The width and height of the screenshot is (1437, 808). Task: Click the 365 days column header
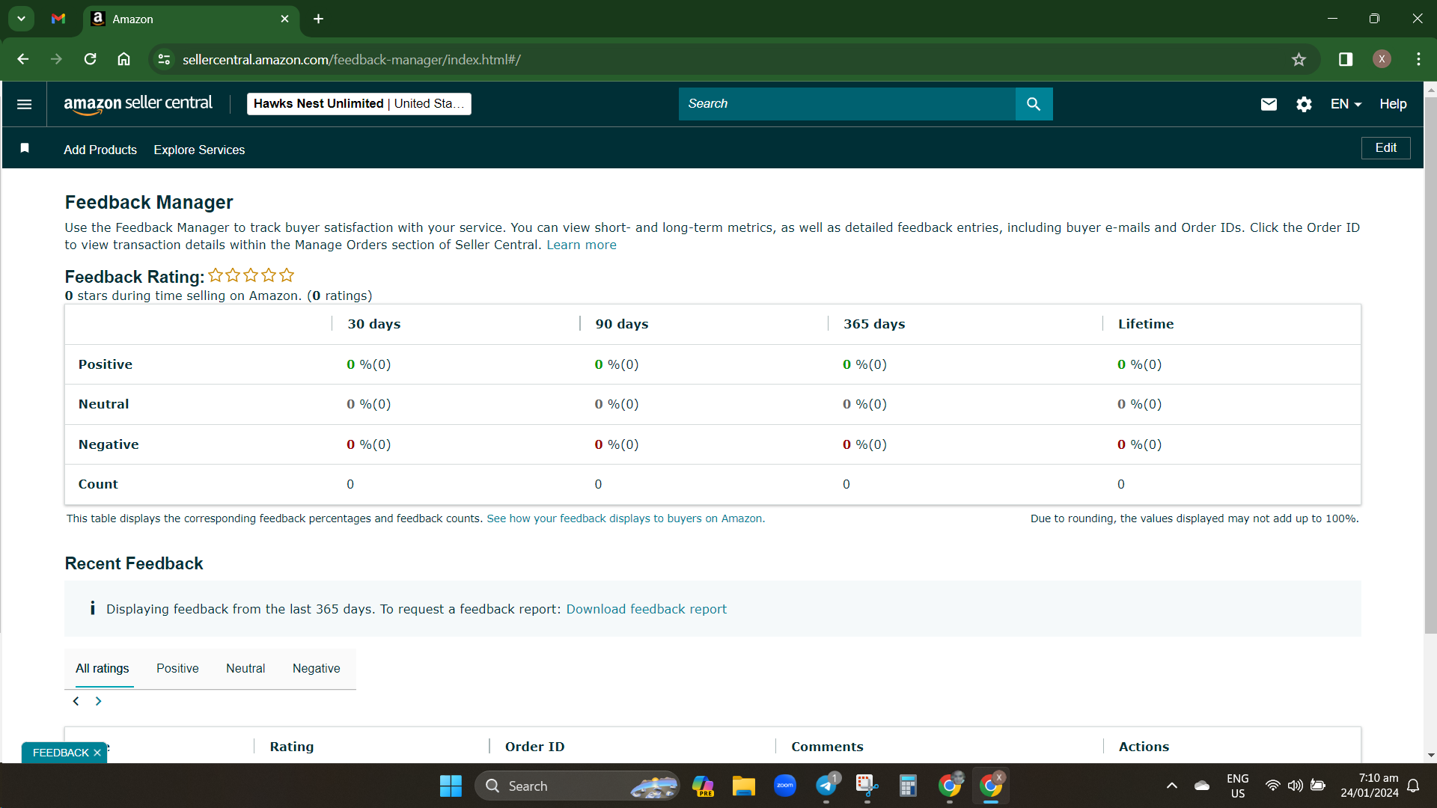point(874,324)
